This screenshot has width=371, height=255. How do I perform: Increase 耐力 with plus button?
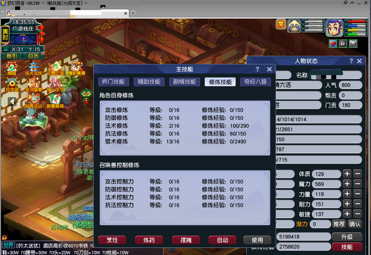(347, 204)
